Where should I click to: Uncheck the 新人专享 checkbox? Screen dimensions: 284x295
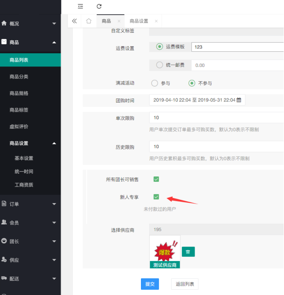[156, 197]
